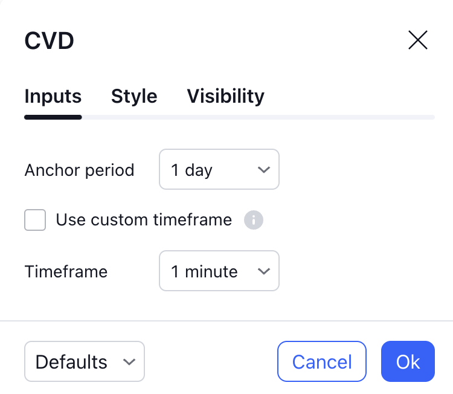Click the "1 minute" selected value
Viewport: 453px width, 394px height.
(x=204, y=271)
